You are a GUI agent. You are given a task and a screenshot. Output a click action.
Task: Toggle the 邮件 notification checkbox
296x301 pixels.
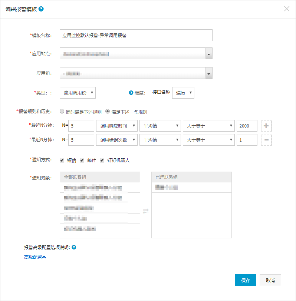(x=82, y=160)
